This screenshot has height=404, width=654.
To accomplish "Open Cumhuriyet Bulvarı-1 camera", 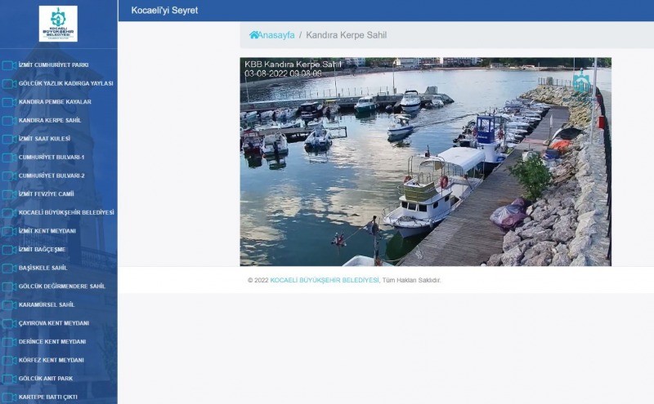I will [x=52, y=157].
